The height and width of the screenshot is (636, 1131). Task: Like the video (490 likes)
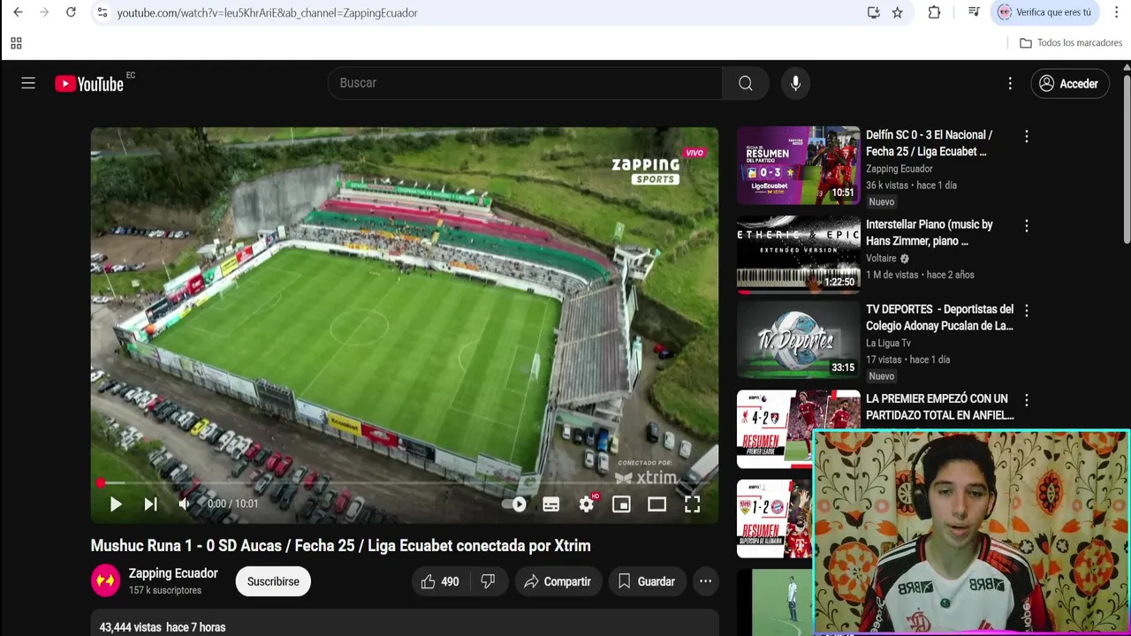(440, 581)
